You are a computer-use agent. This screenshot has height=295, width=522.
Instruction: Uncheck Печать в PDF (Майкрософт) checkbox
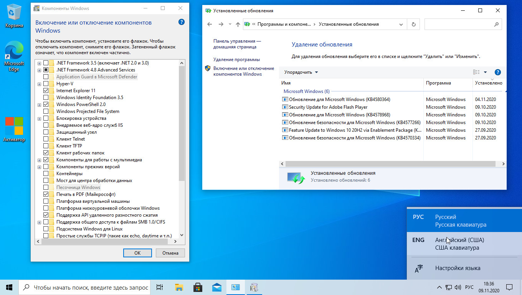coord(46,194)
